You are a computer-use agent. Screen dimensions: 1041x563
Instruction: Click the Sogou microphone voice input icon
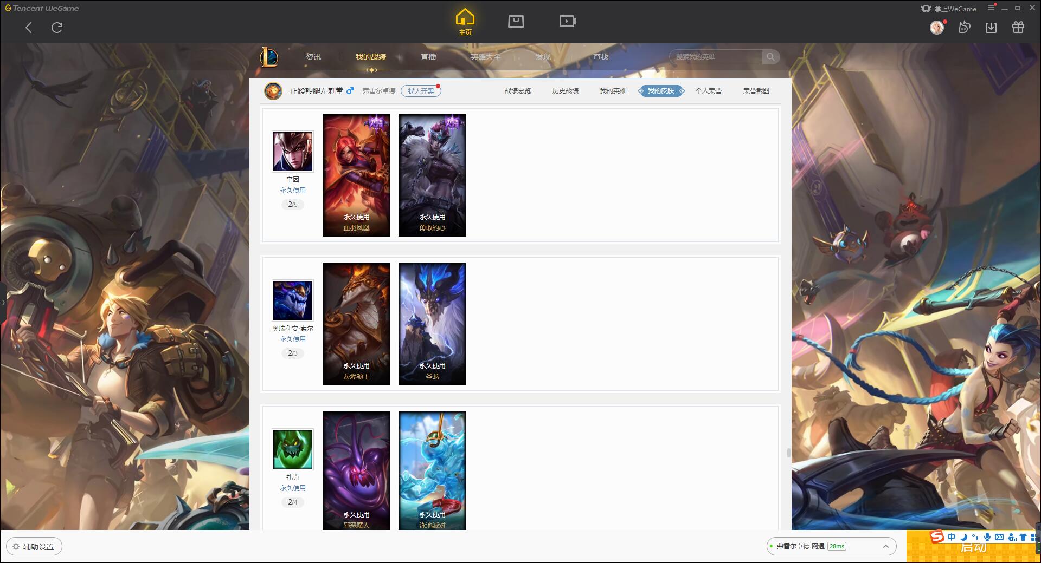987,537
